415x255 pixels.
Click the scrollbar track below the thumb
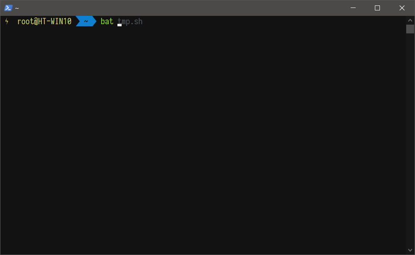410,138
